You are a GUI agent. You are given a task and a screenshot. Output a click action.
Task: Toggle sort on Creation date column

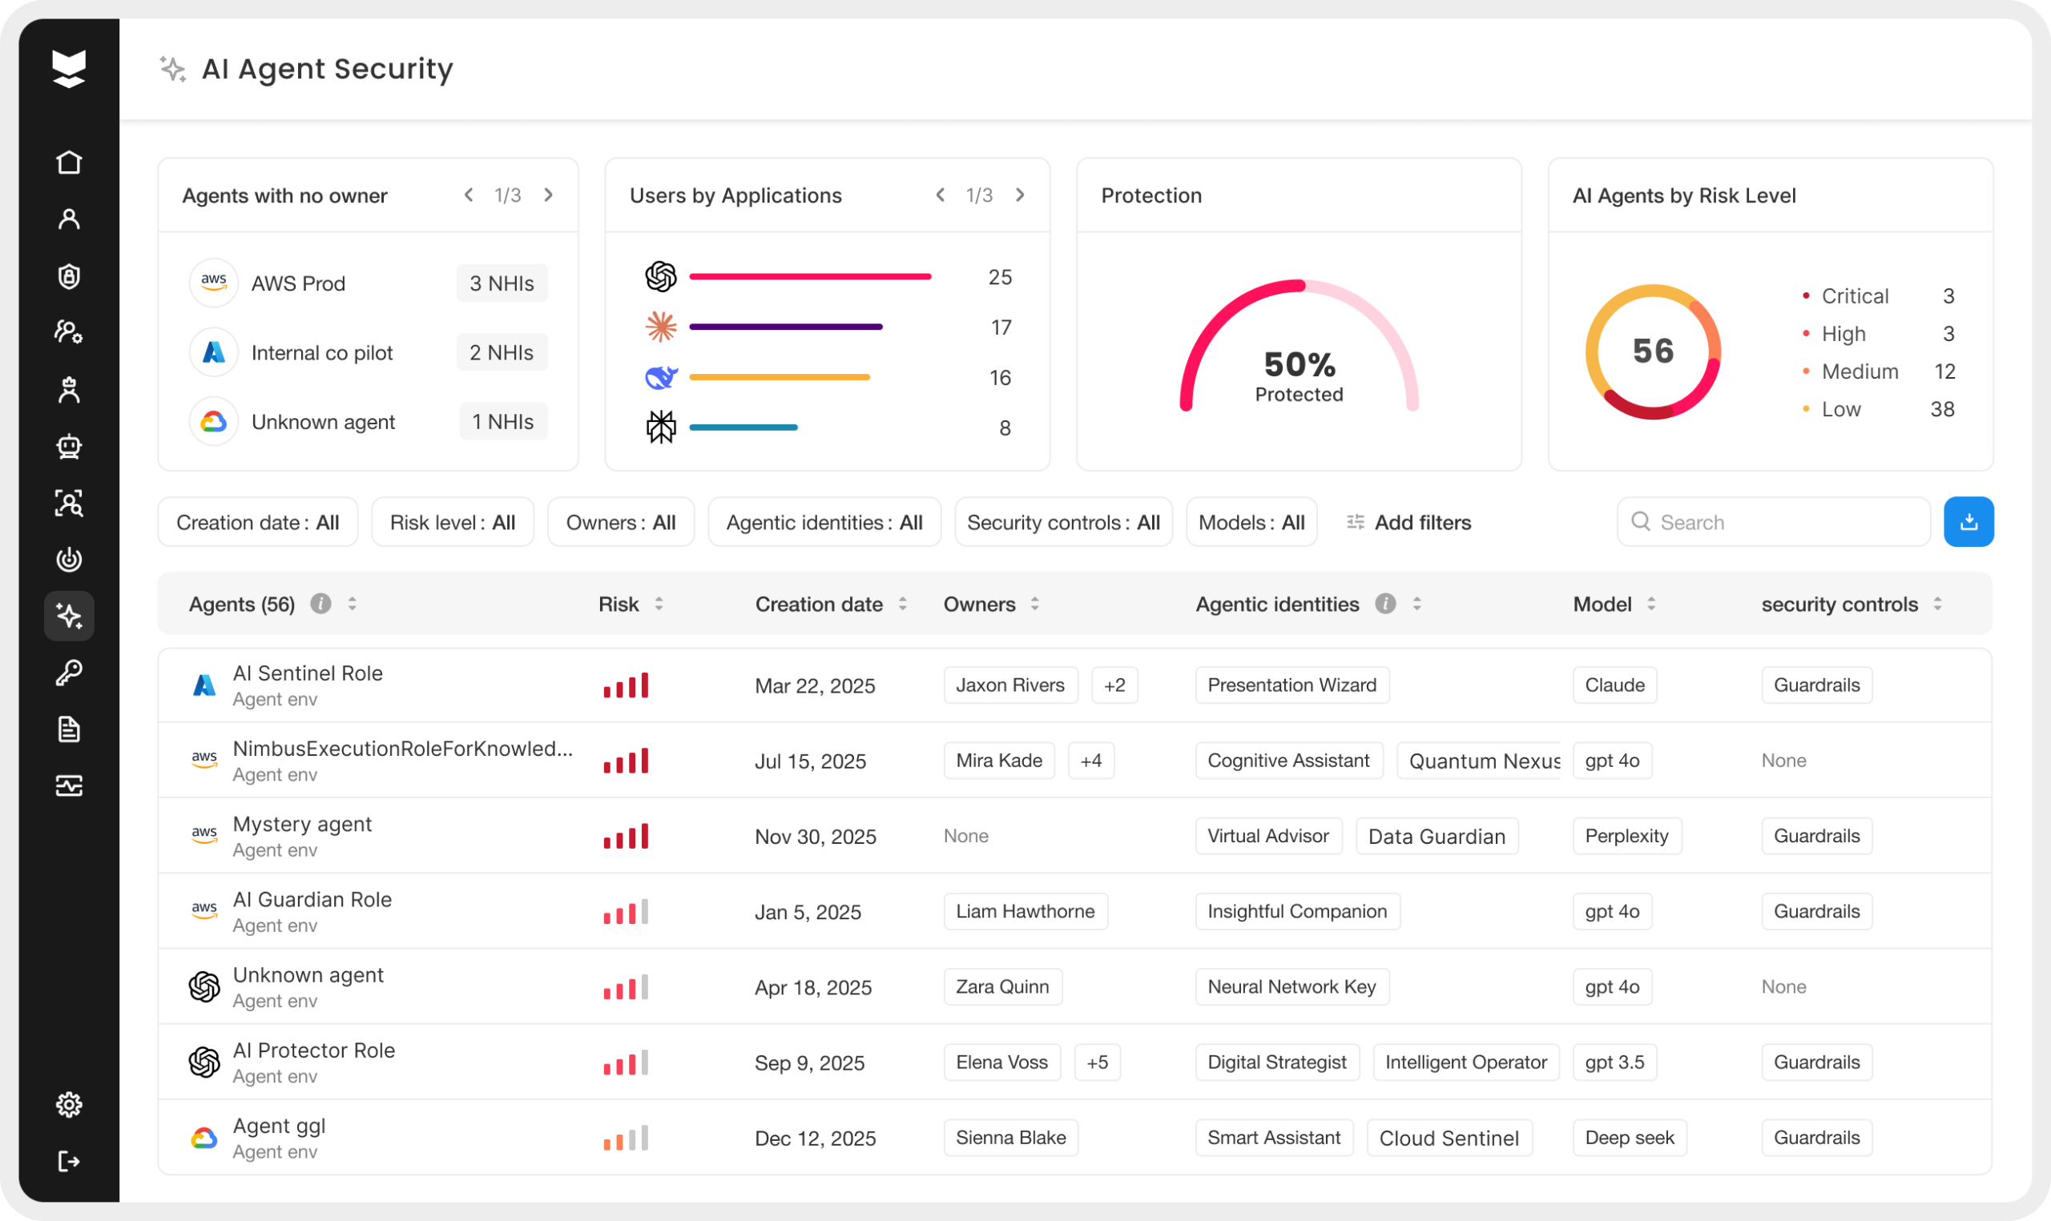click(x=902, y=604)
